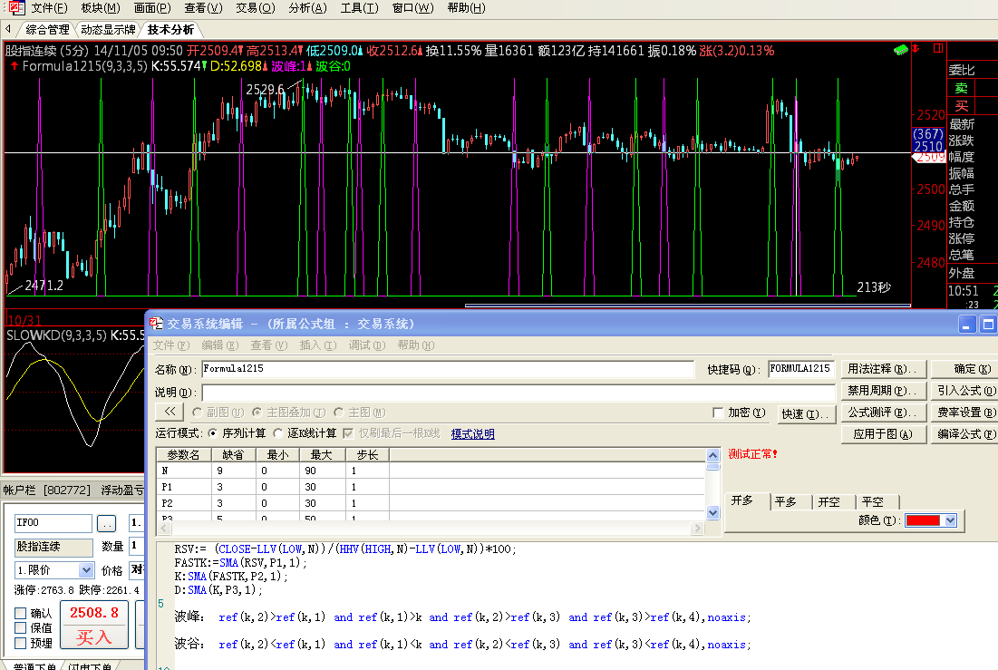Screen dimensions: 998x670
Task: Click the 数量 quantity input field
Action: pyautogui.click(x=137, y=547)
